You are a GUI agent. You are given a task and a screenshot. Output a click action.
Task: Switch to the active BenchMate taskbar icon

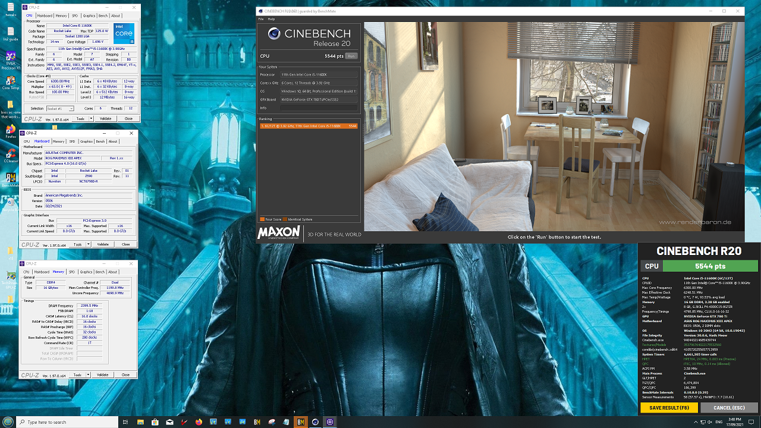pyautogui.click(x=301, y=422)
